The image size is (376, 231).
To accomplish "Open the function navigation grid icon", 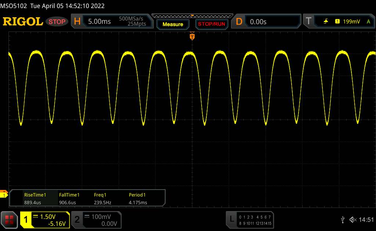I will tap(9, 220).
